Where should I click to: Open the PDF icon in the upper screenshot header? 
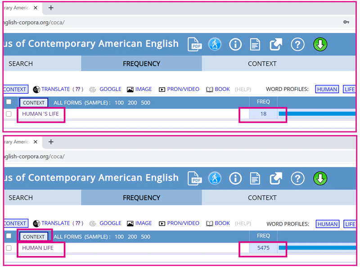pos(194,45)
